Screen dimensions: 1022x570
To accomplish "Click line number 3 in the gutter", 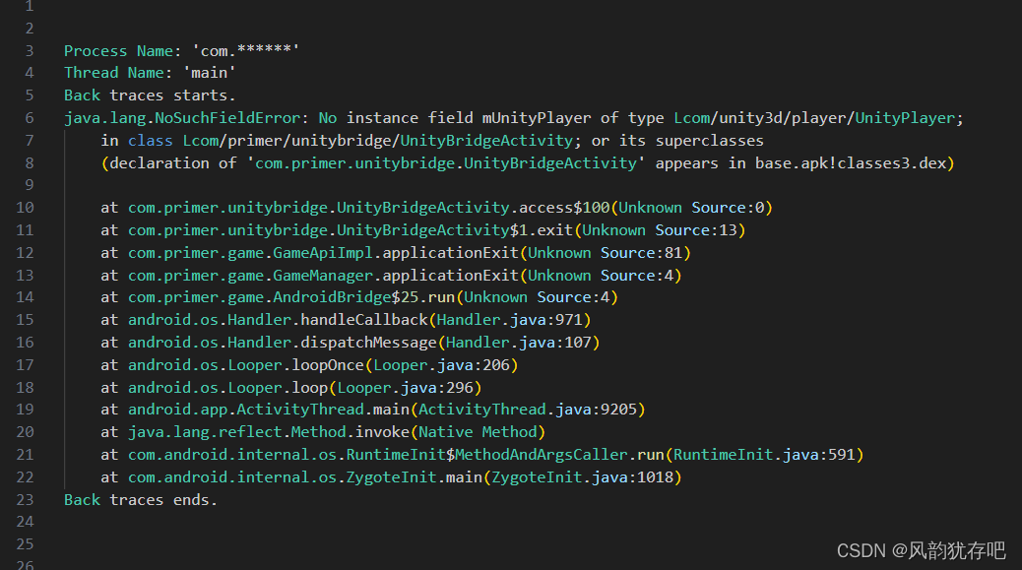I will (x=30, y=51).
